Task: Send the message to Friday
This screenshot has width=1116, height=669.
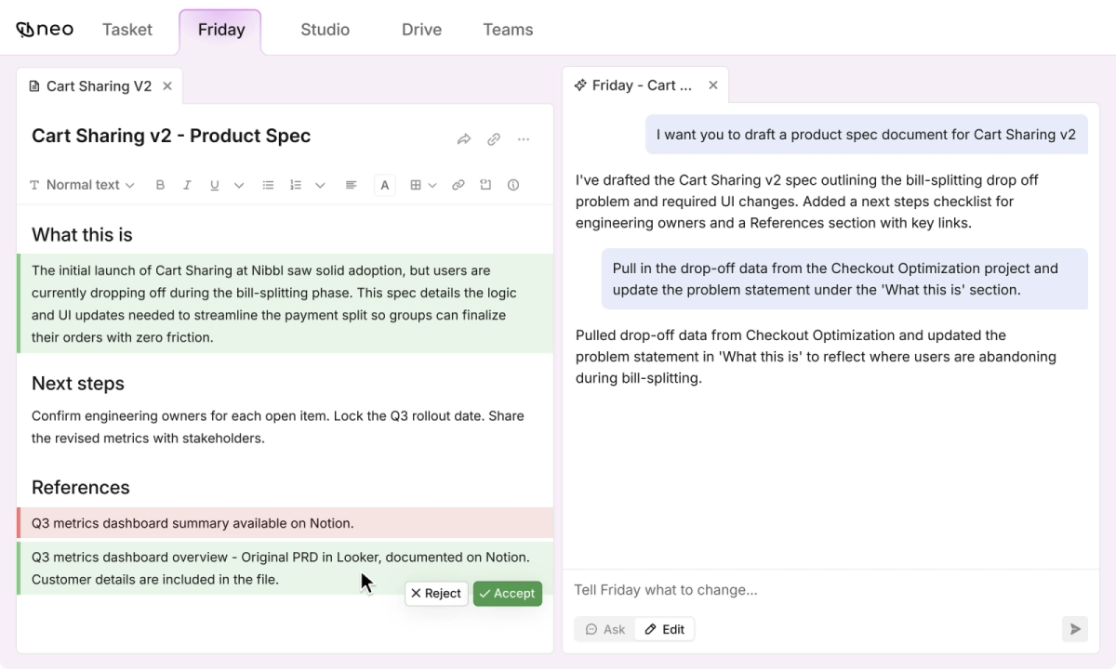Action: pyautogui.click(x=1075, y=629)
